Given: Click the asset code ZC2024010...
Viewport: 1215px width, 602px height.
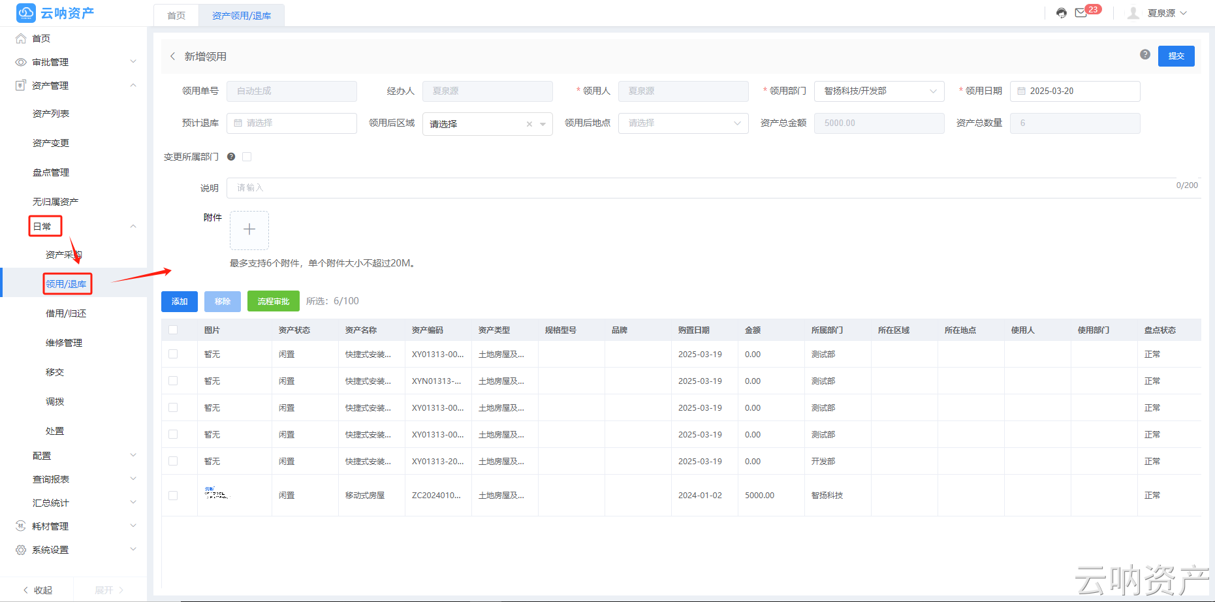Looking at the screenshot, I should 436,496.
